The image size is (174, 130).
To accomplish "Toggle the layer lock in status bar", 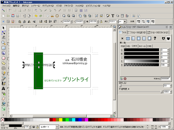I will tap(37, 127).
